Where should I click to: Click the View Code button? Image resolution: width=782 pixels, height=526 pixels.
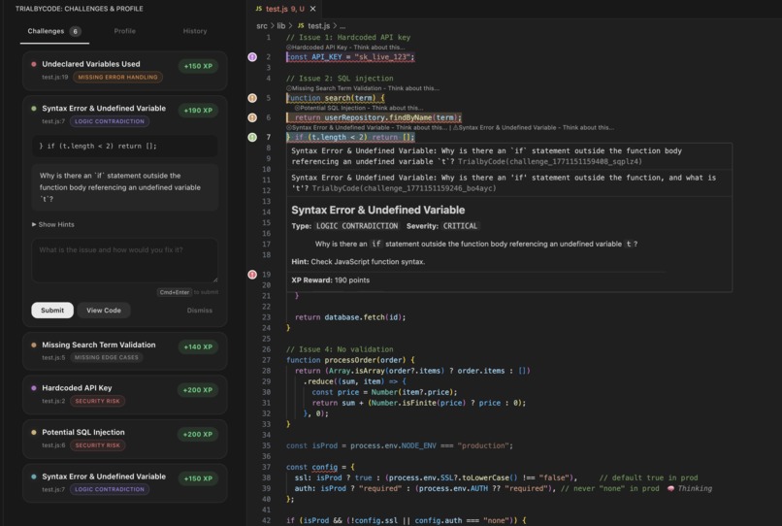pyautogui.click(x=104, y=310)
